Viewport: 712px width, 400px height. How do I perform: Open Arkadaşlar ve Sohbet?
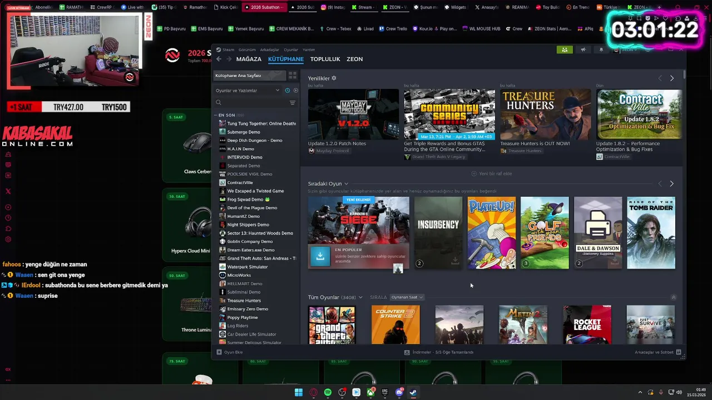tap(657, 352)
